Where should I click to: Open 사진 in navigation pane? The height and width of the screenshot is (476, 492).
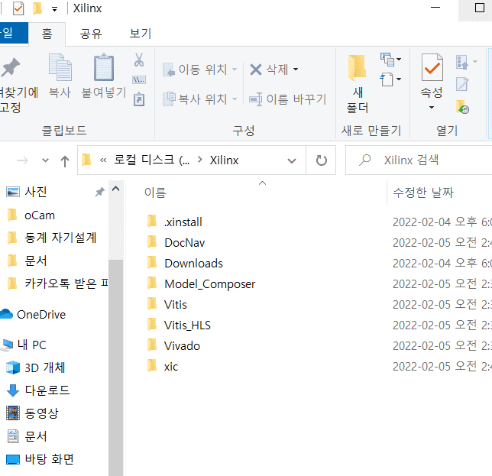[x=36, y=192]
